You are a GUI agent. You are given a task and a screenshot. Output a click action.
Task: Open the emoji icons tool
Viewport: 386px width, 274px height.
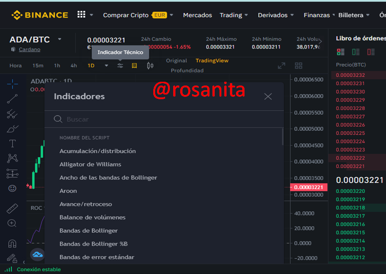tap(12, 188)
